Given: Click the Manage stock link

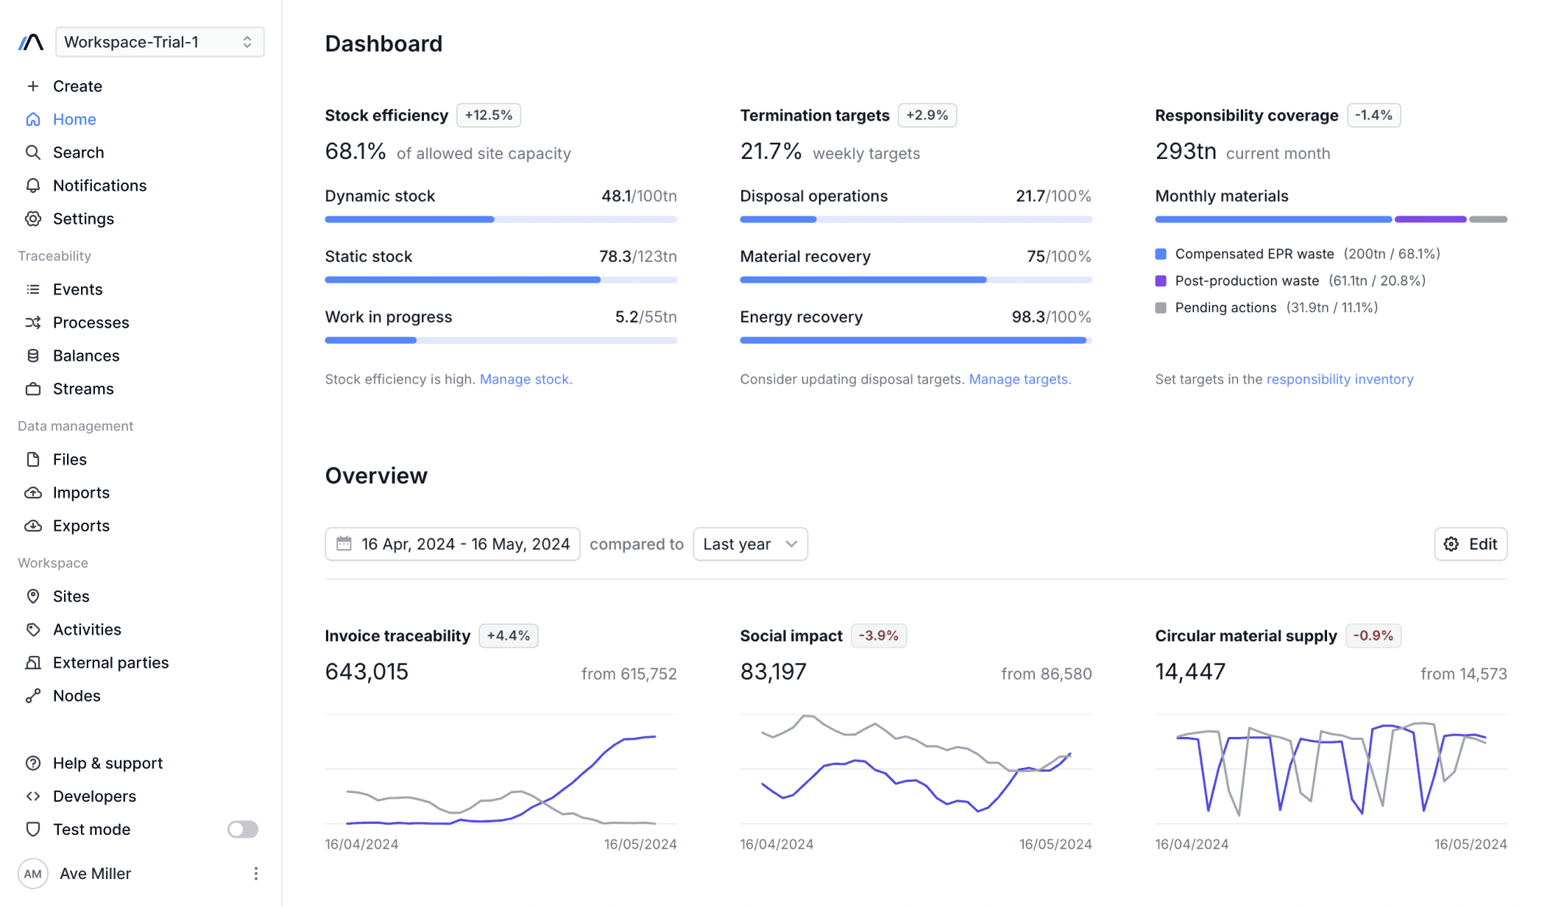Looking at the screenshot, I should 525,379.
